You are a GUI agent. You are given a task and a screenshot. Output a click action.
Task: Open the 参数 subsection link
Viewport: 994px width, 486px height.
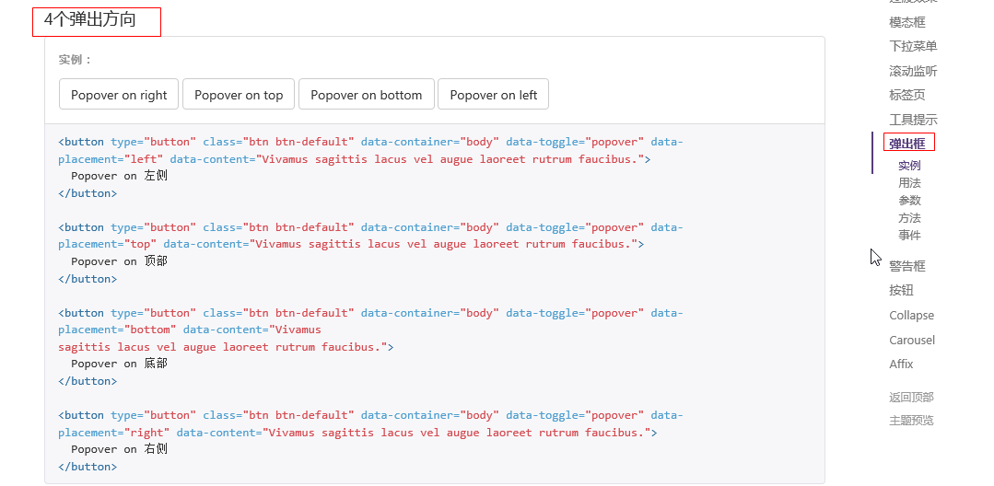909,201
